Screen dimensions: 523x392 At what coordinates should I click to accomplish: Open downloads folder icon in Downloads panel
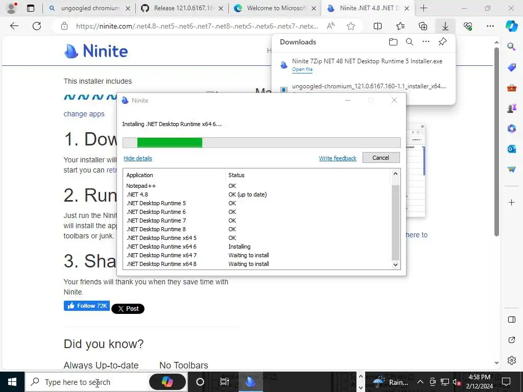pyautogui.click(x=393, y=42)
